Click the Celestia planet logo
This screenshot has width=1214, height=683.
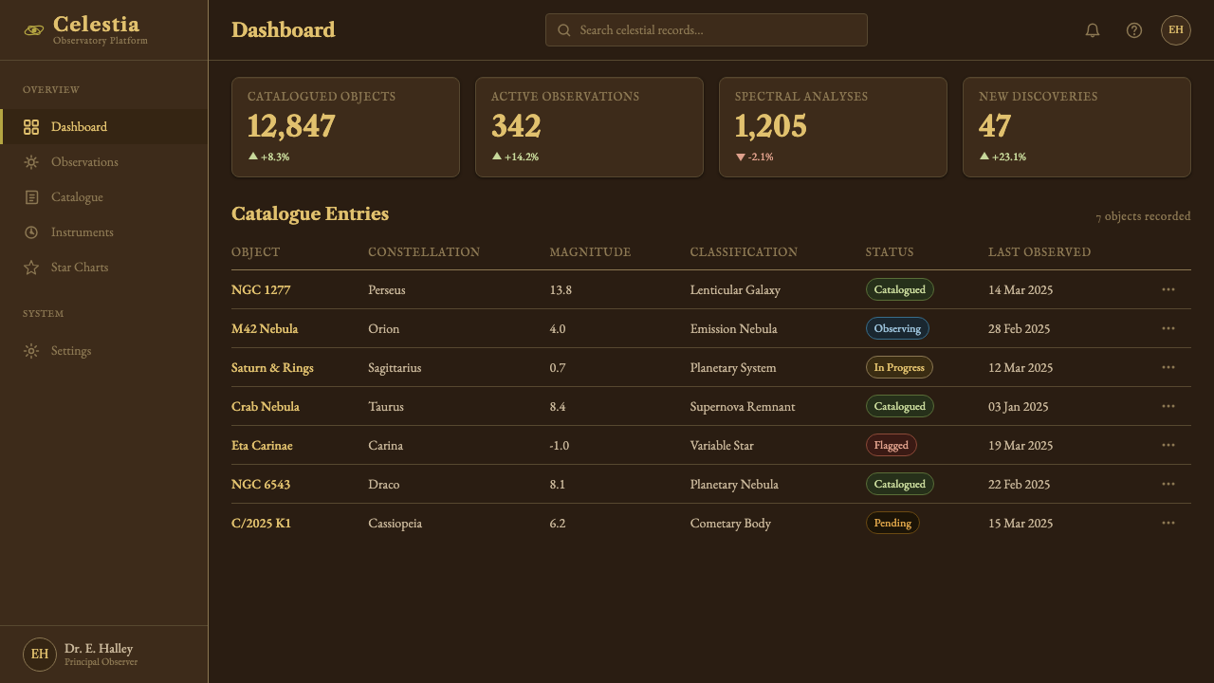pos(34,30)
